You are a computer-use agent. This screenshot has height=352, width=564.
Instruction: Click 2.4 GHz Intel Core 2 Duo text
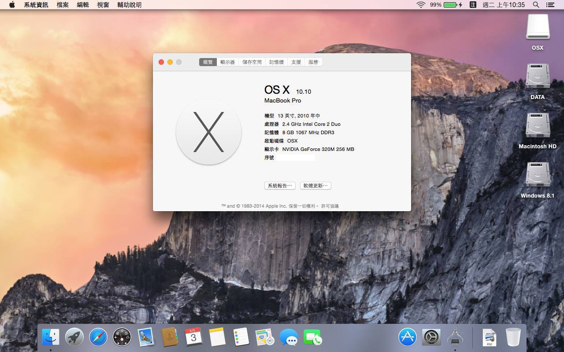tap(312, 124)
